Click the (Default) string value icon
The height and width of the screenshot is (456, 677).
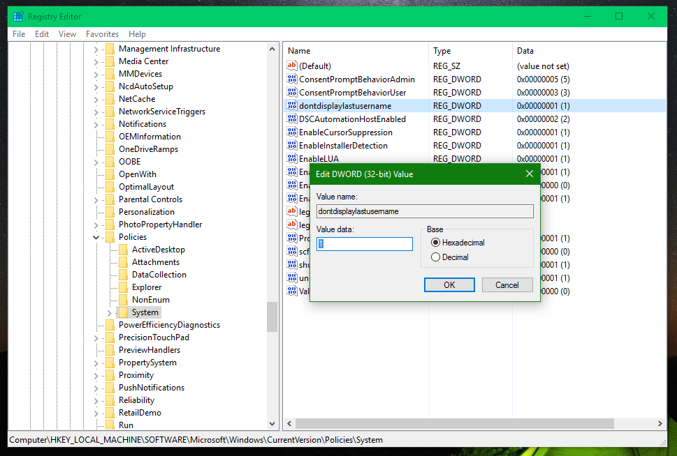point(292,66)
